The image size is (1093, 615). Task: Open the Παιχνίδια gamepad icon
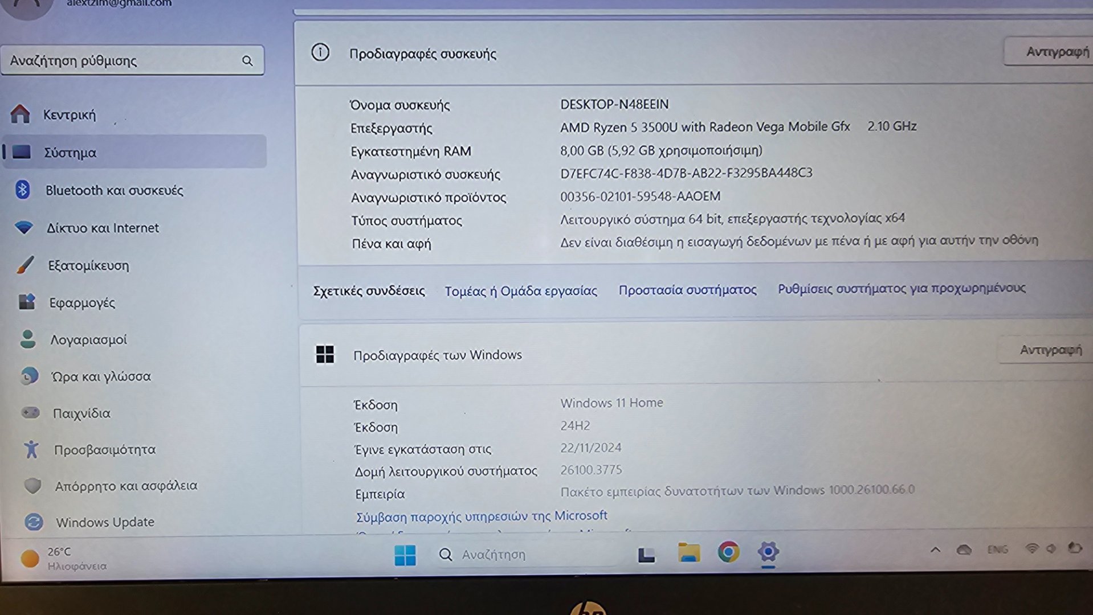coord(30,412)
